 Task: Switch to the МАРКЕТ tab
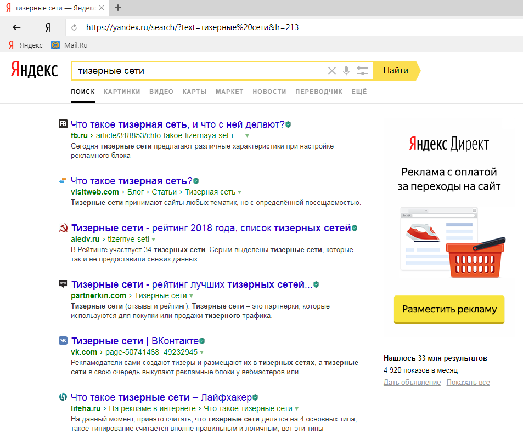(229, 92)
